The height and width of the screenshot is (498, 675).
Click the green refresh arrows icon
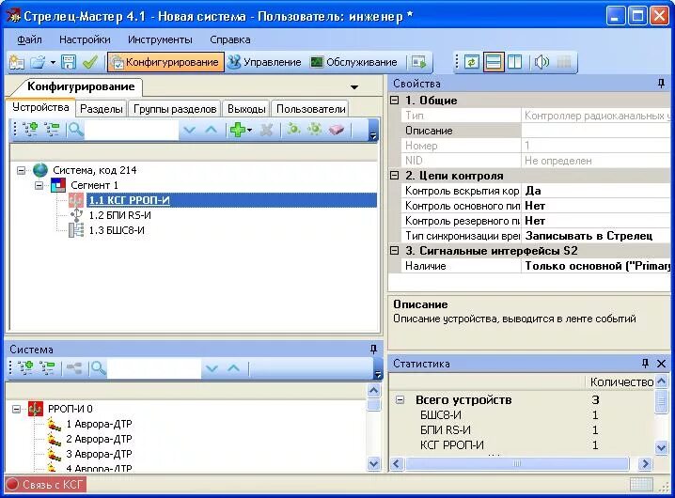pyautogui.click(x=471, y=62)
